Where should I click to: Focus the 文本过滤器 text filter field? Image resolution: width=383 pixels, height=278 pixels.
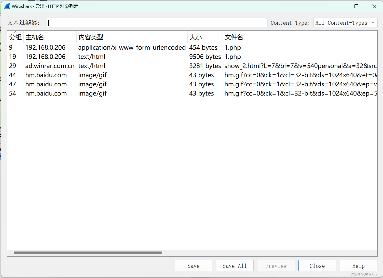coord(157,23)
